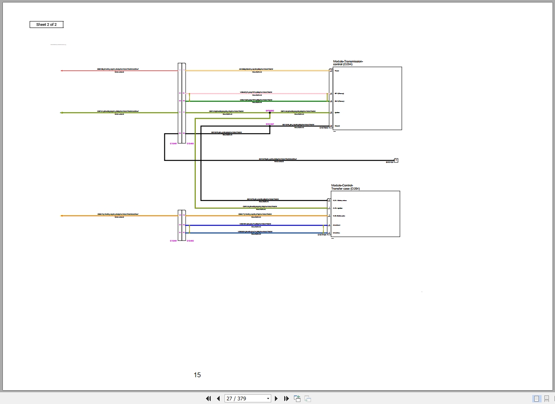Open the page number dropdown arrow

click(x=268, y=398)
